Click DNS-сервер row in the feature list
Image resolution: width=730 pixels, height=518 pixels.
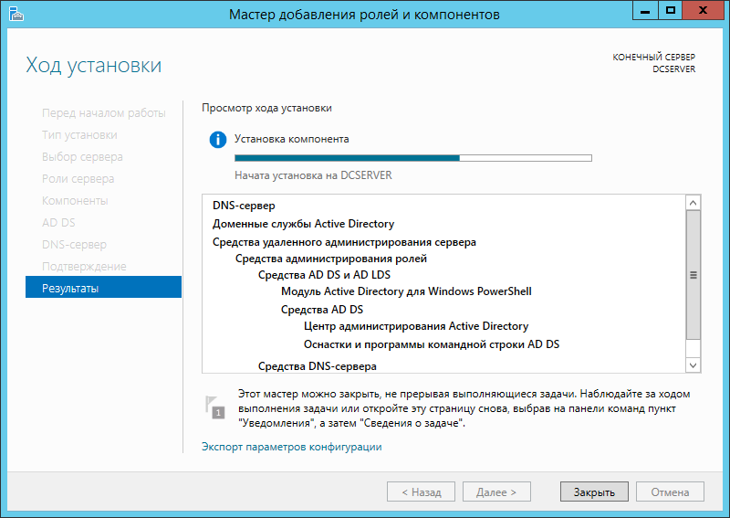(244, 206)
